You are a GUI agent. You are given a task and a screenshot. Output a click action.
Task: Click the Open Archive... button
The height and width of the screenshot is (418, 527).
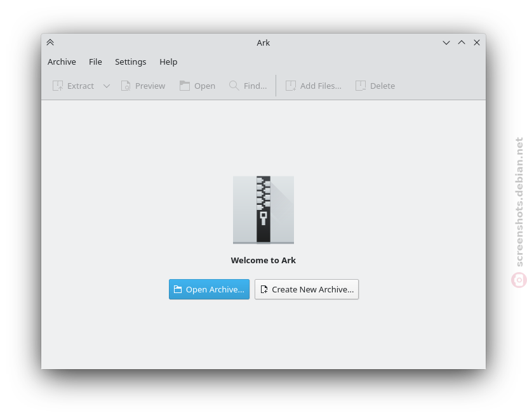click(209, 289)
